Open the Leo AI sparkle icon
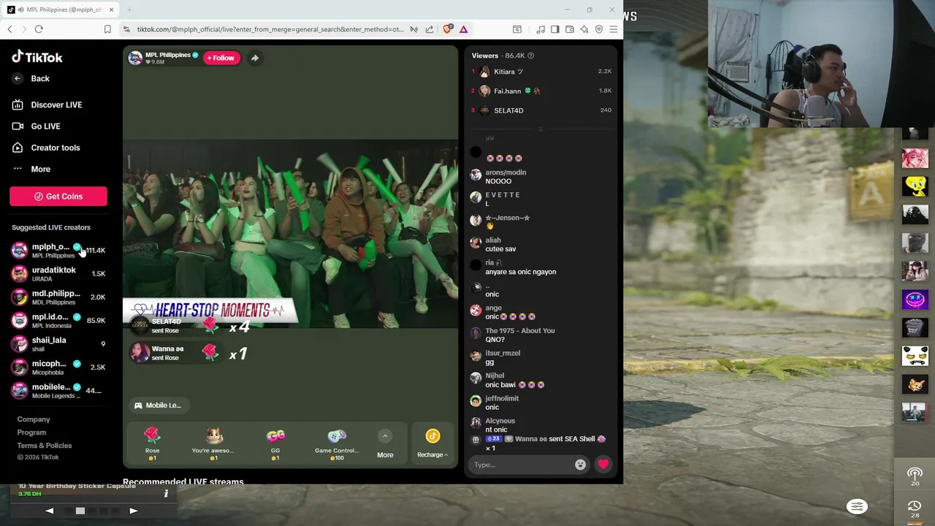Image resolution: width=935 pixels, height=526 pixels. (x=584, y=29)
